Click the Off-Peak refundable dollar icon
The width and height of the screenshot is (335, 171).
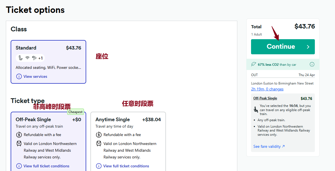pos(19,135)
